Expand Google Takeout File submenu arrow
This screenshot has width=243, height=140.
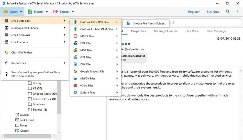click(117, 71)
